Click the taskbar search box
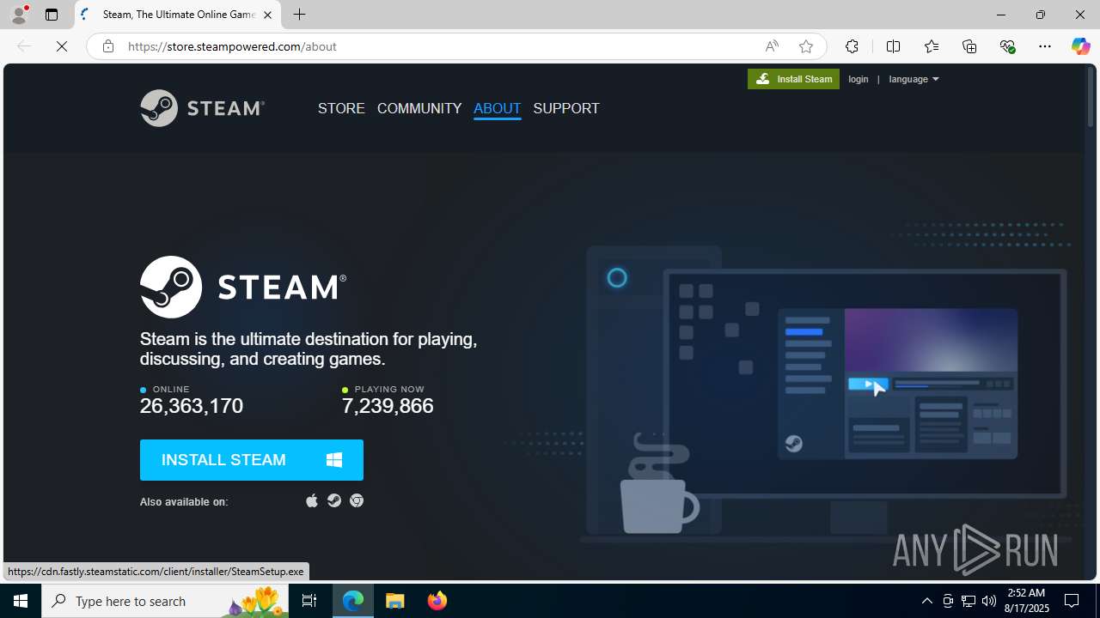The image size is (1100, 618). 165,601
